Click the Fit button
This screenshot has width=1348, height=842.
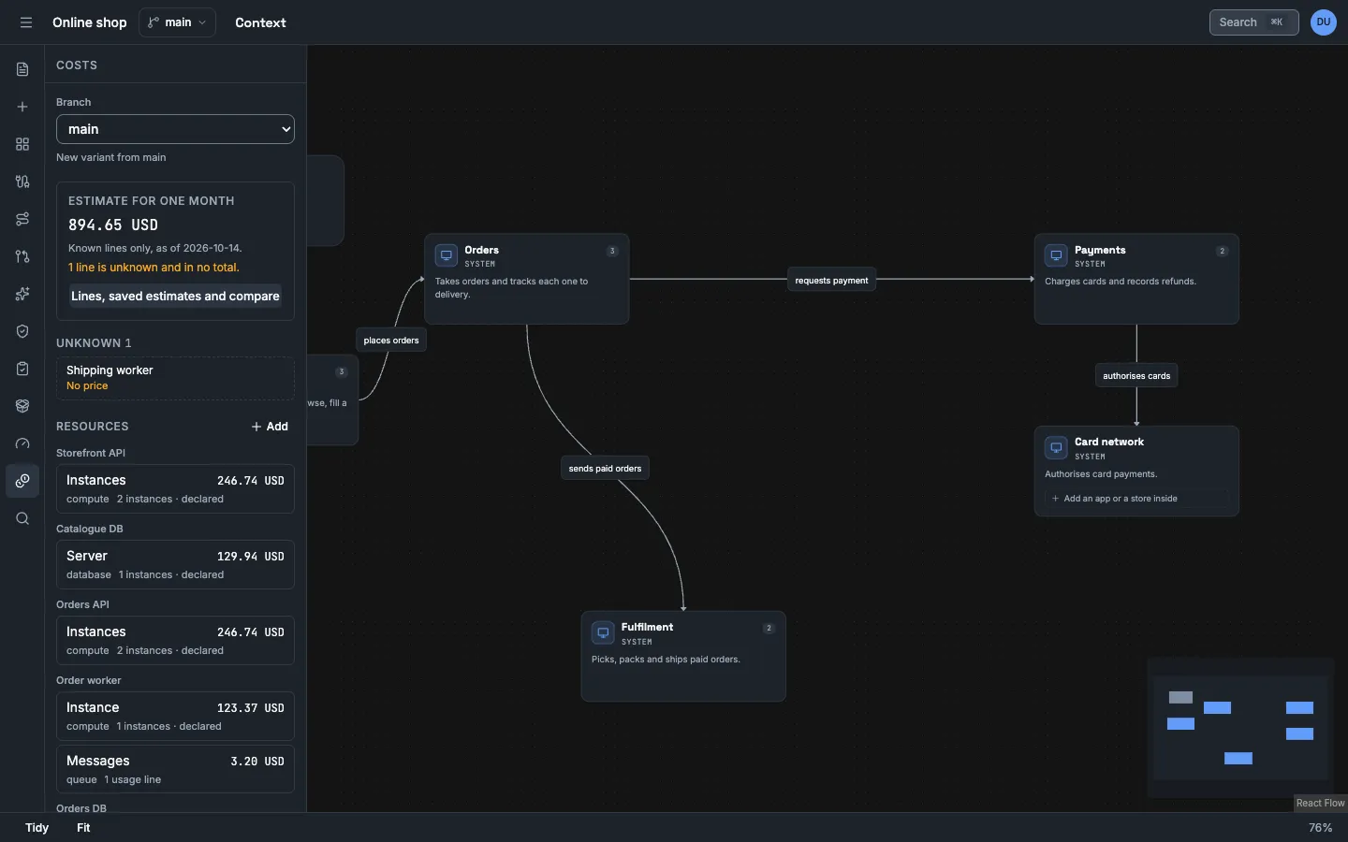coord(83,828)
